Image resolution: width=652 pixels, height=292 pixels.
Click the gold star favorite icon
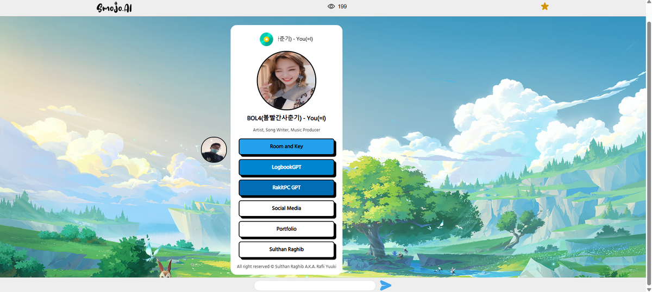pyautogui.click(x=544, y=7)
